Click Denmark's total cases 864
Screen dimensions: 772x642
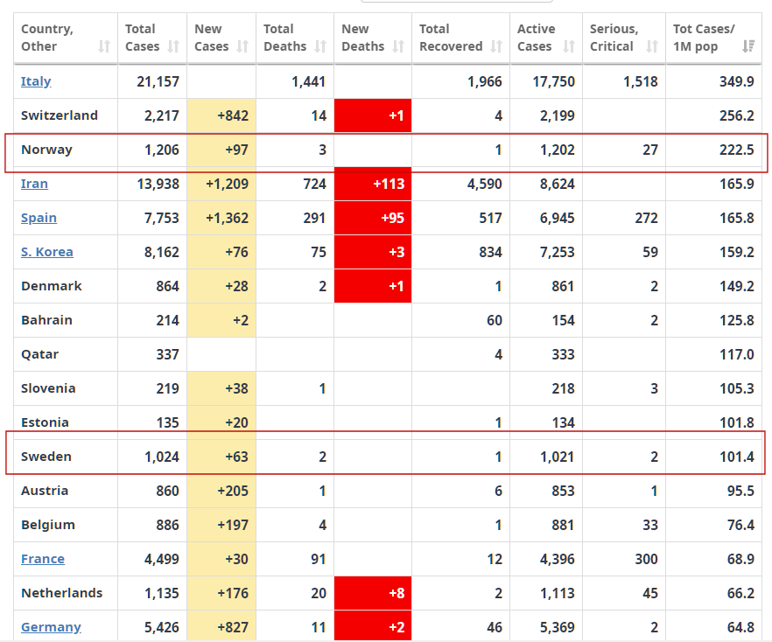(168, 286)
